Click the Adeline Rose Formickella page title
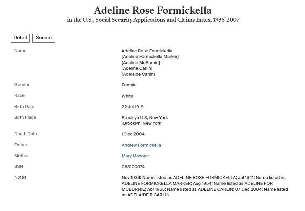This screenshot has height=211, width=305. click(152, 10)
